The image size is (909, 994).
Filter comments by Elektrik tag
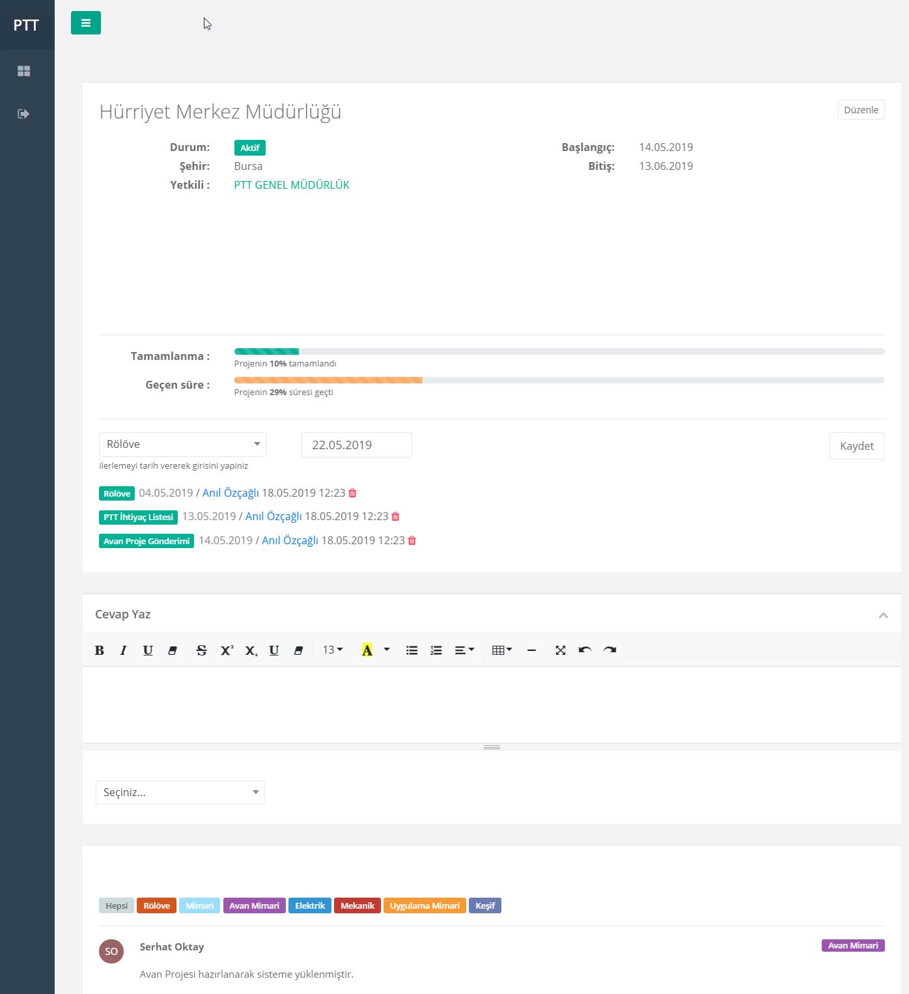tap(309, 905)
